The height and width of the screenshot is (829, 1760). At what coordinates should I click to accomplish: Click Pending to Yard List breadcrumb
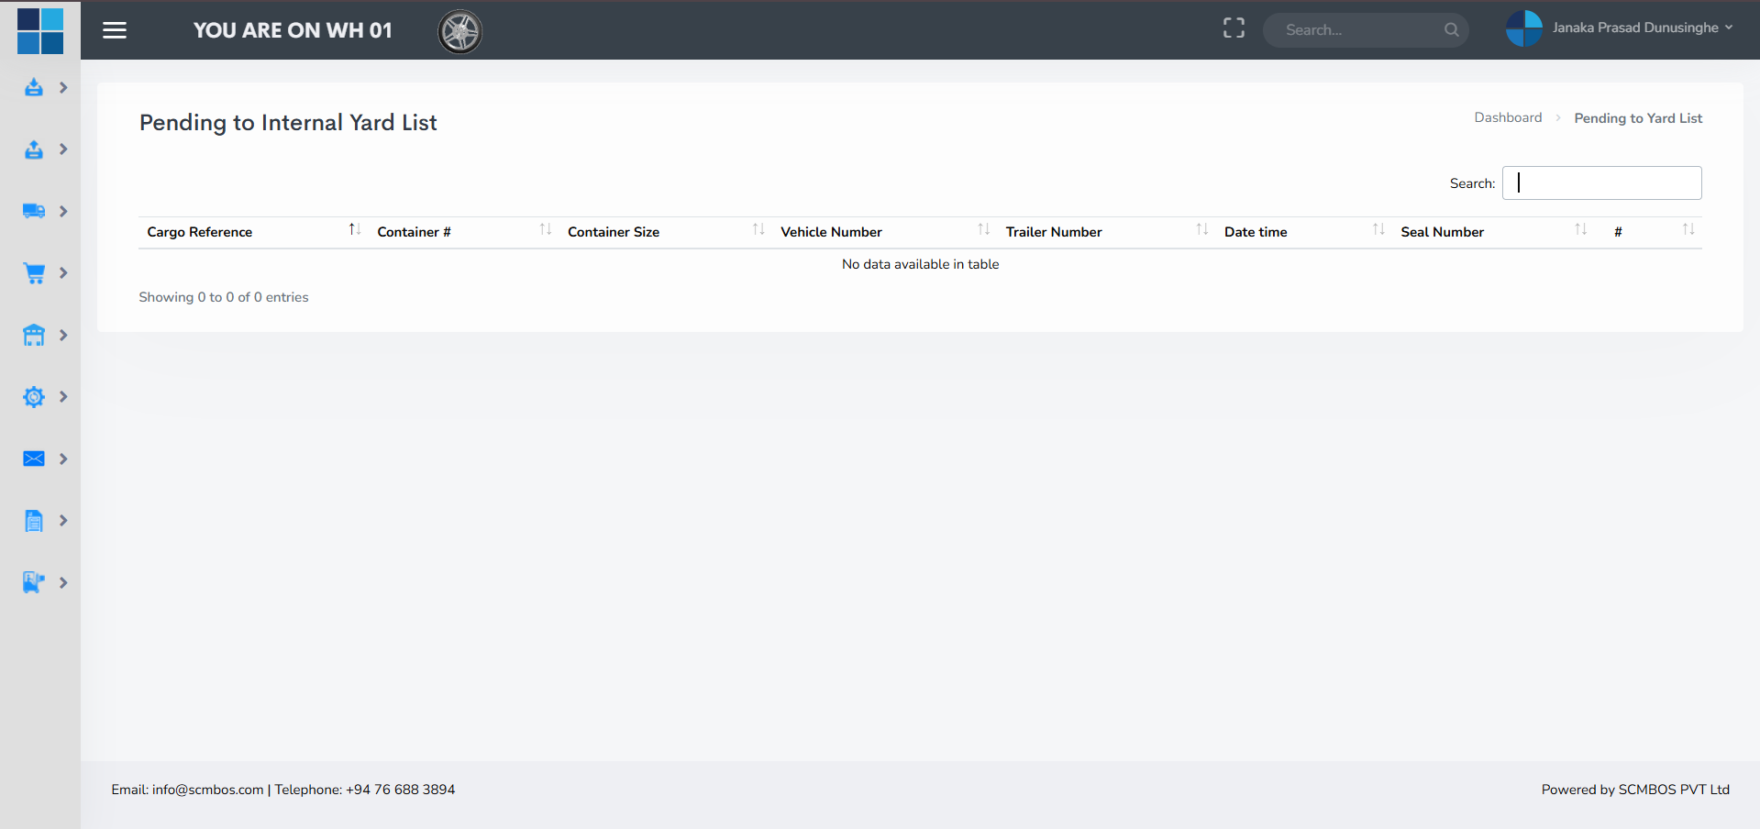(x=1637, y=118)
